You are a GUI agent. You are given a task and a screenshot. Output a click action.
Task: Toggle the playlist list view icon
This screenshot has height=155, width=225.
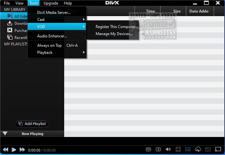point(188,149)
